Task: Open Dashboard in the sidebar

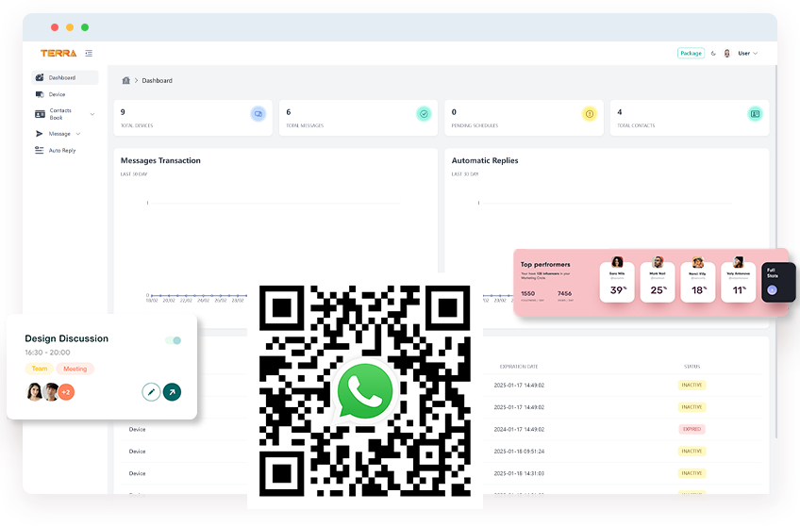Action: (65, 77)
